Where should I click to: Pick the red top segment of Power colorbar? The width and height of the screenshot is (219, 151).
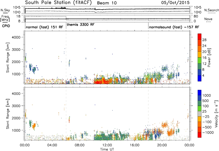pyautogui.click(x=200, y=37)
